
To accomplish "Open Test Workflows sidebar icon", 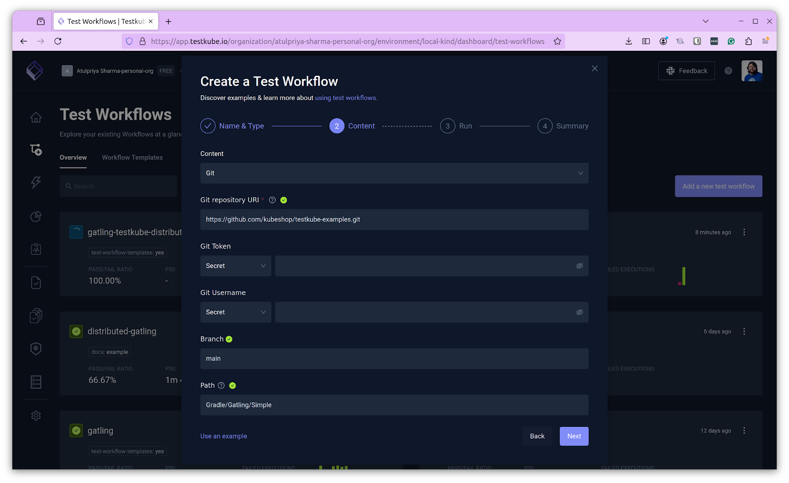I will pyautogui.click(x=36, y=149).
